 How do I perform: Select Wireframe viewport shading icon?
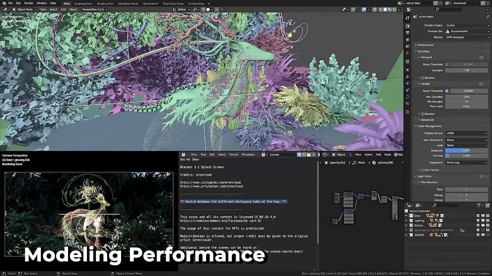pos(381,10)
